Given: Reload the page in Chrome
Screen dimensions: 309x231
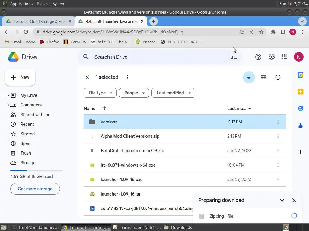Looking at the screenshot, I should point(26,32).
